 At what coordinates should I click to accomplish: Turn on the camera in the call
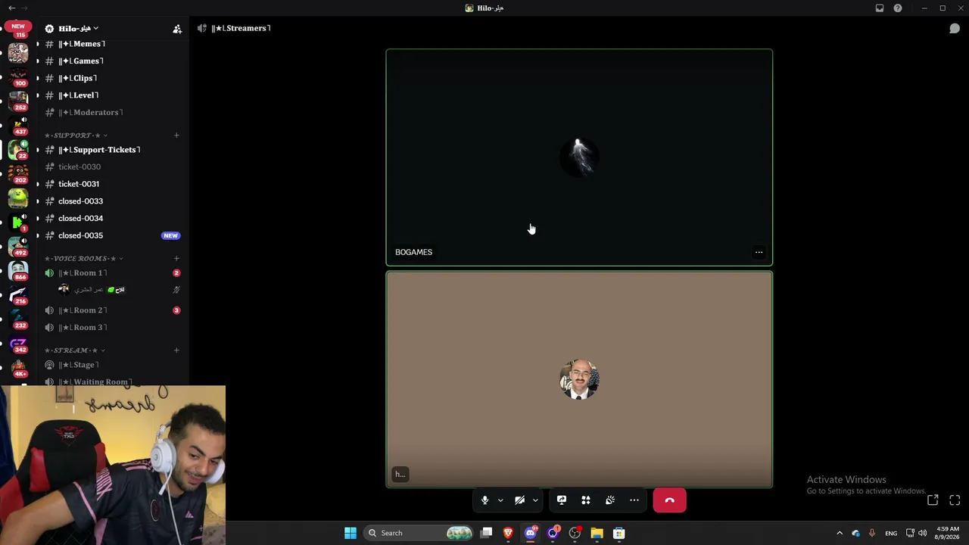pos(519,500)
